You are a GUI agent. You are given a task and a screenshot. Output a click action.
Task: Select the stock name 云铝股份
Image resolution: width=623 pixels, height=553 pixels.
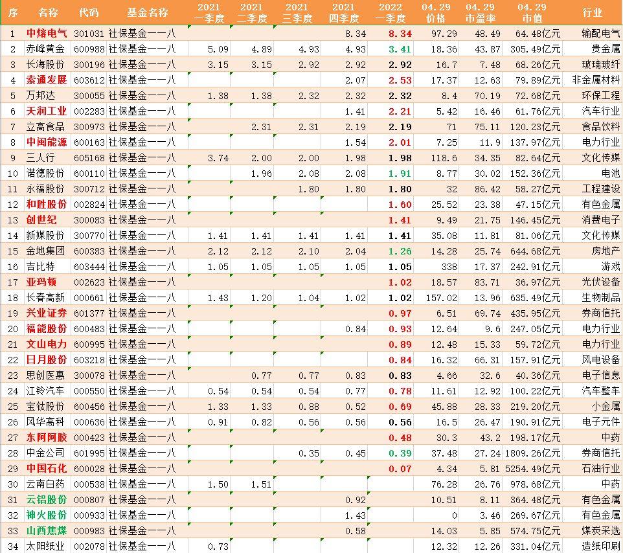47,500
